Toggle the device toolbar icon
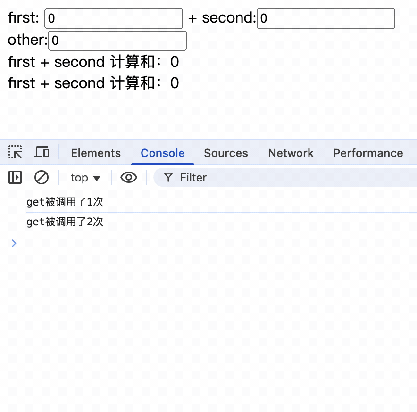Viewport: 417px width, 412px height. point(42,152)
